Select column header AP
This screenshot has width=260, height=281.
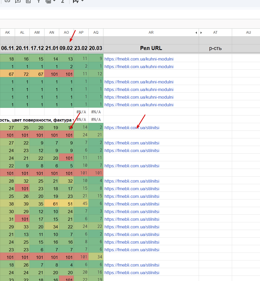(81, 32)
